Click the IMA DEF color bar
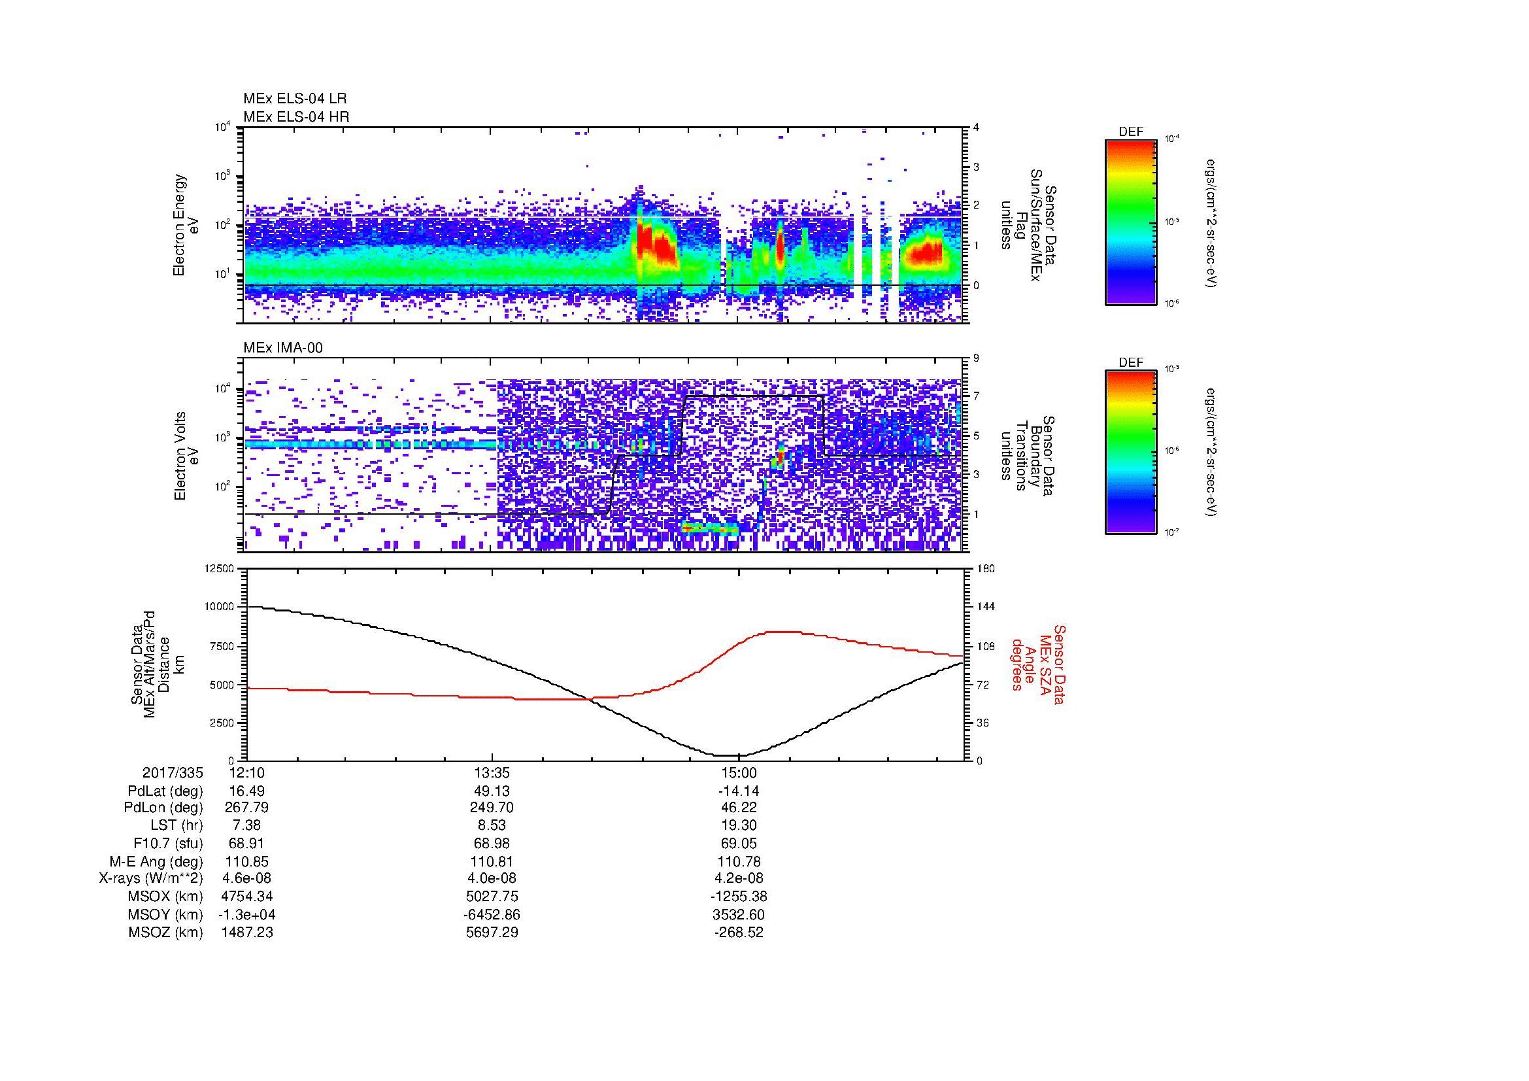Screen dimensions: 1529x1081 [1131, 453]
